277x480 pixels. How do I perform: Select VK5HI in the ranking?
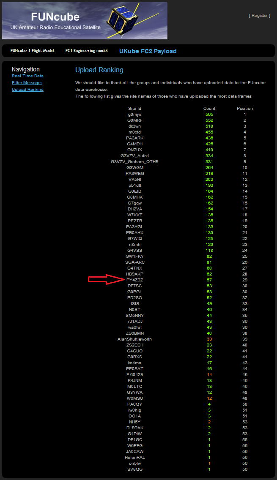tap(135, 180)
